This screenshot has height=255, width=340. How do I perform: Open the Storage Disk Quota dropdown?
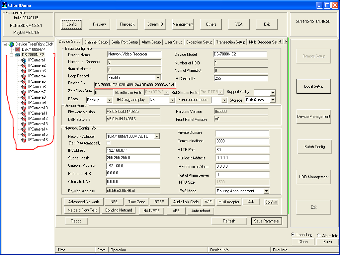pos(273,100)
